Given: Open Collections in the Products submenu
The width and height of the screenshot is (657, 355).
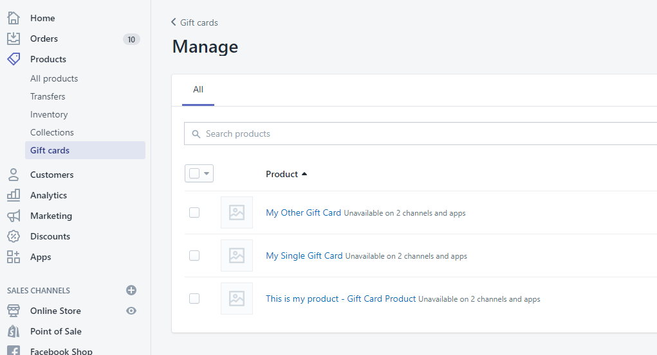Looking at the screenshot, I should click(x=52, y=132).
